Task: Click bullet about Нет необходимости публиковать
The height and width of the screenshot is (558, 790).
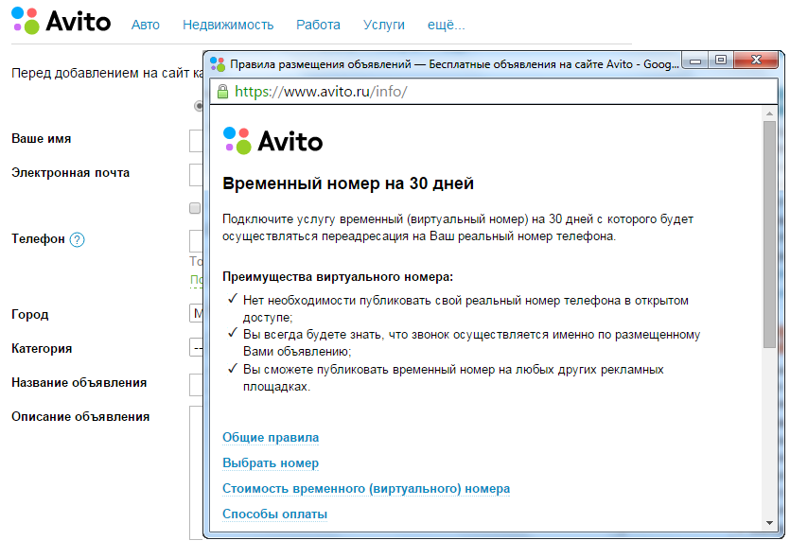Action: click(x=465, y=308)
